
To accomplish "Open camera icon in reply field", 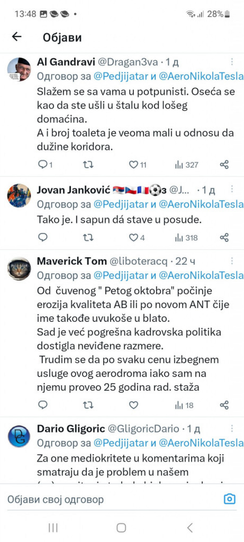I will click(229, 499).
